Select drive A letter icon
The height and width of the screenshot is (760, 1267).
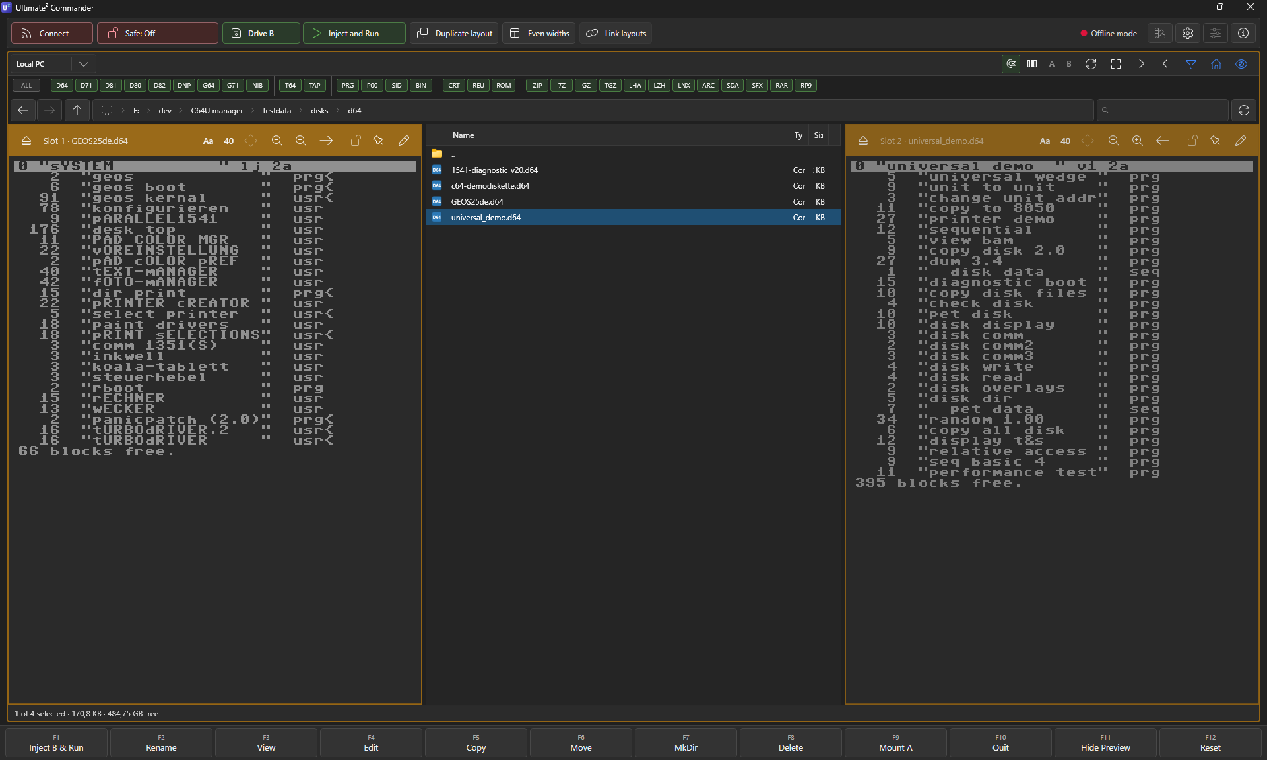tap(1052, 64)
